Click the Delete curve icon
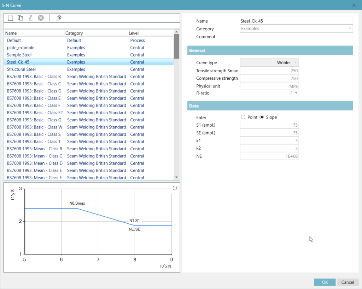Image resolution: width=362 pixels, height=289 pixels. (x=41, y=18)
